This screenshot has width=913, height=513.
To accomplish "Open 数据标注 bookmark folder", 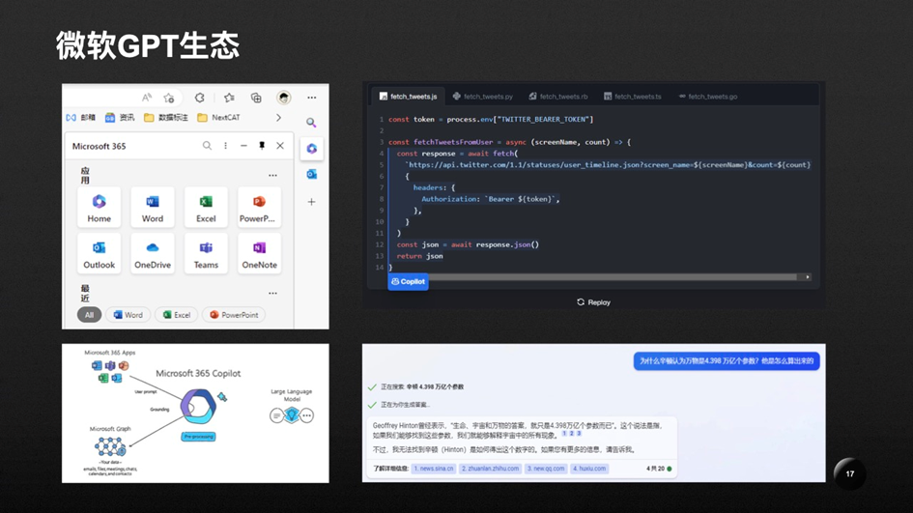I will (166, 118).
